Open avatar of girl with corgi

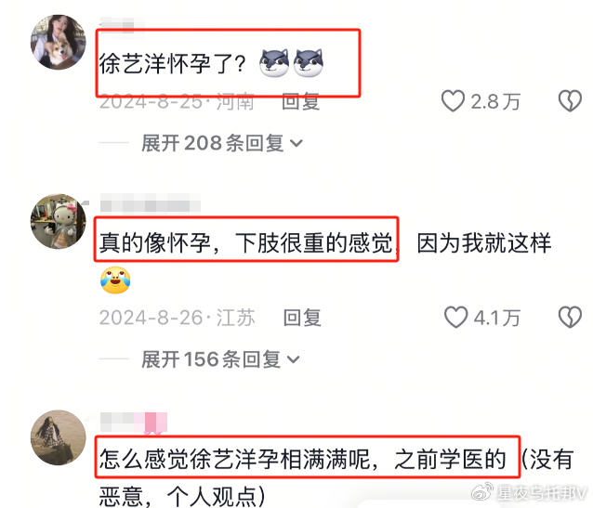click(59, 42)
